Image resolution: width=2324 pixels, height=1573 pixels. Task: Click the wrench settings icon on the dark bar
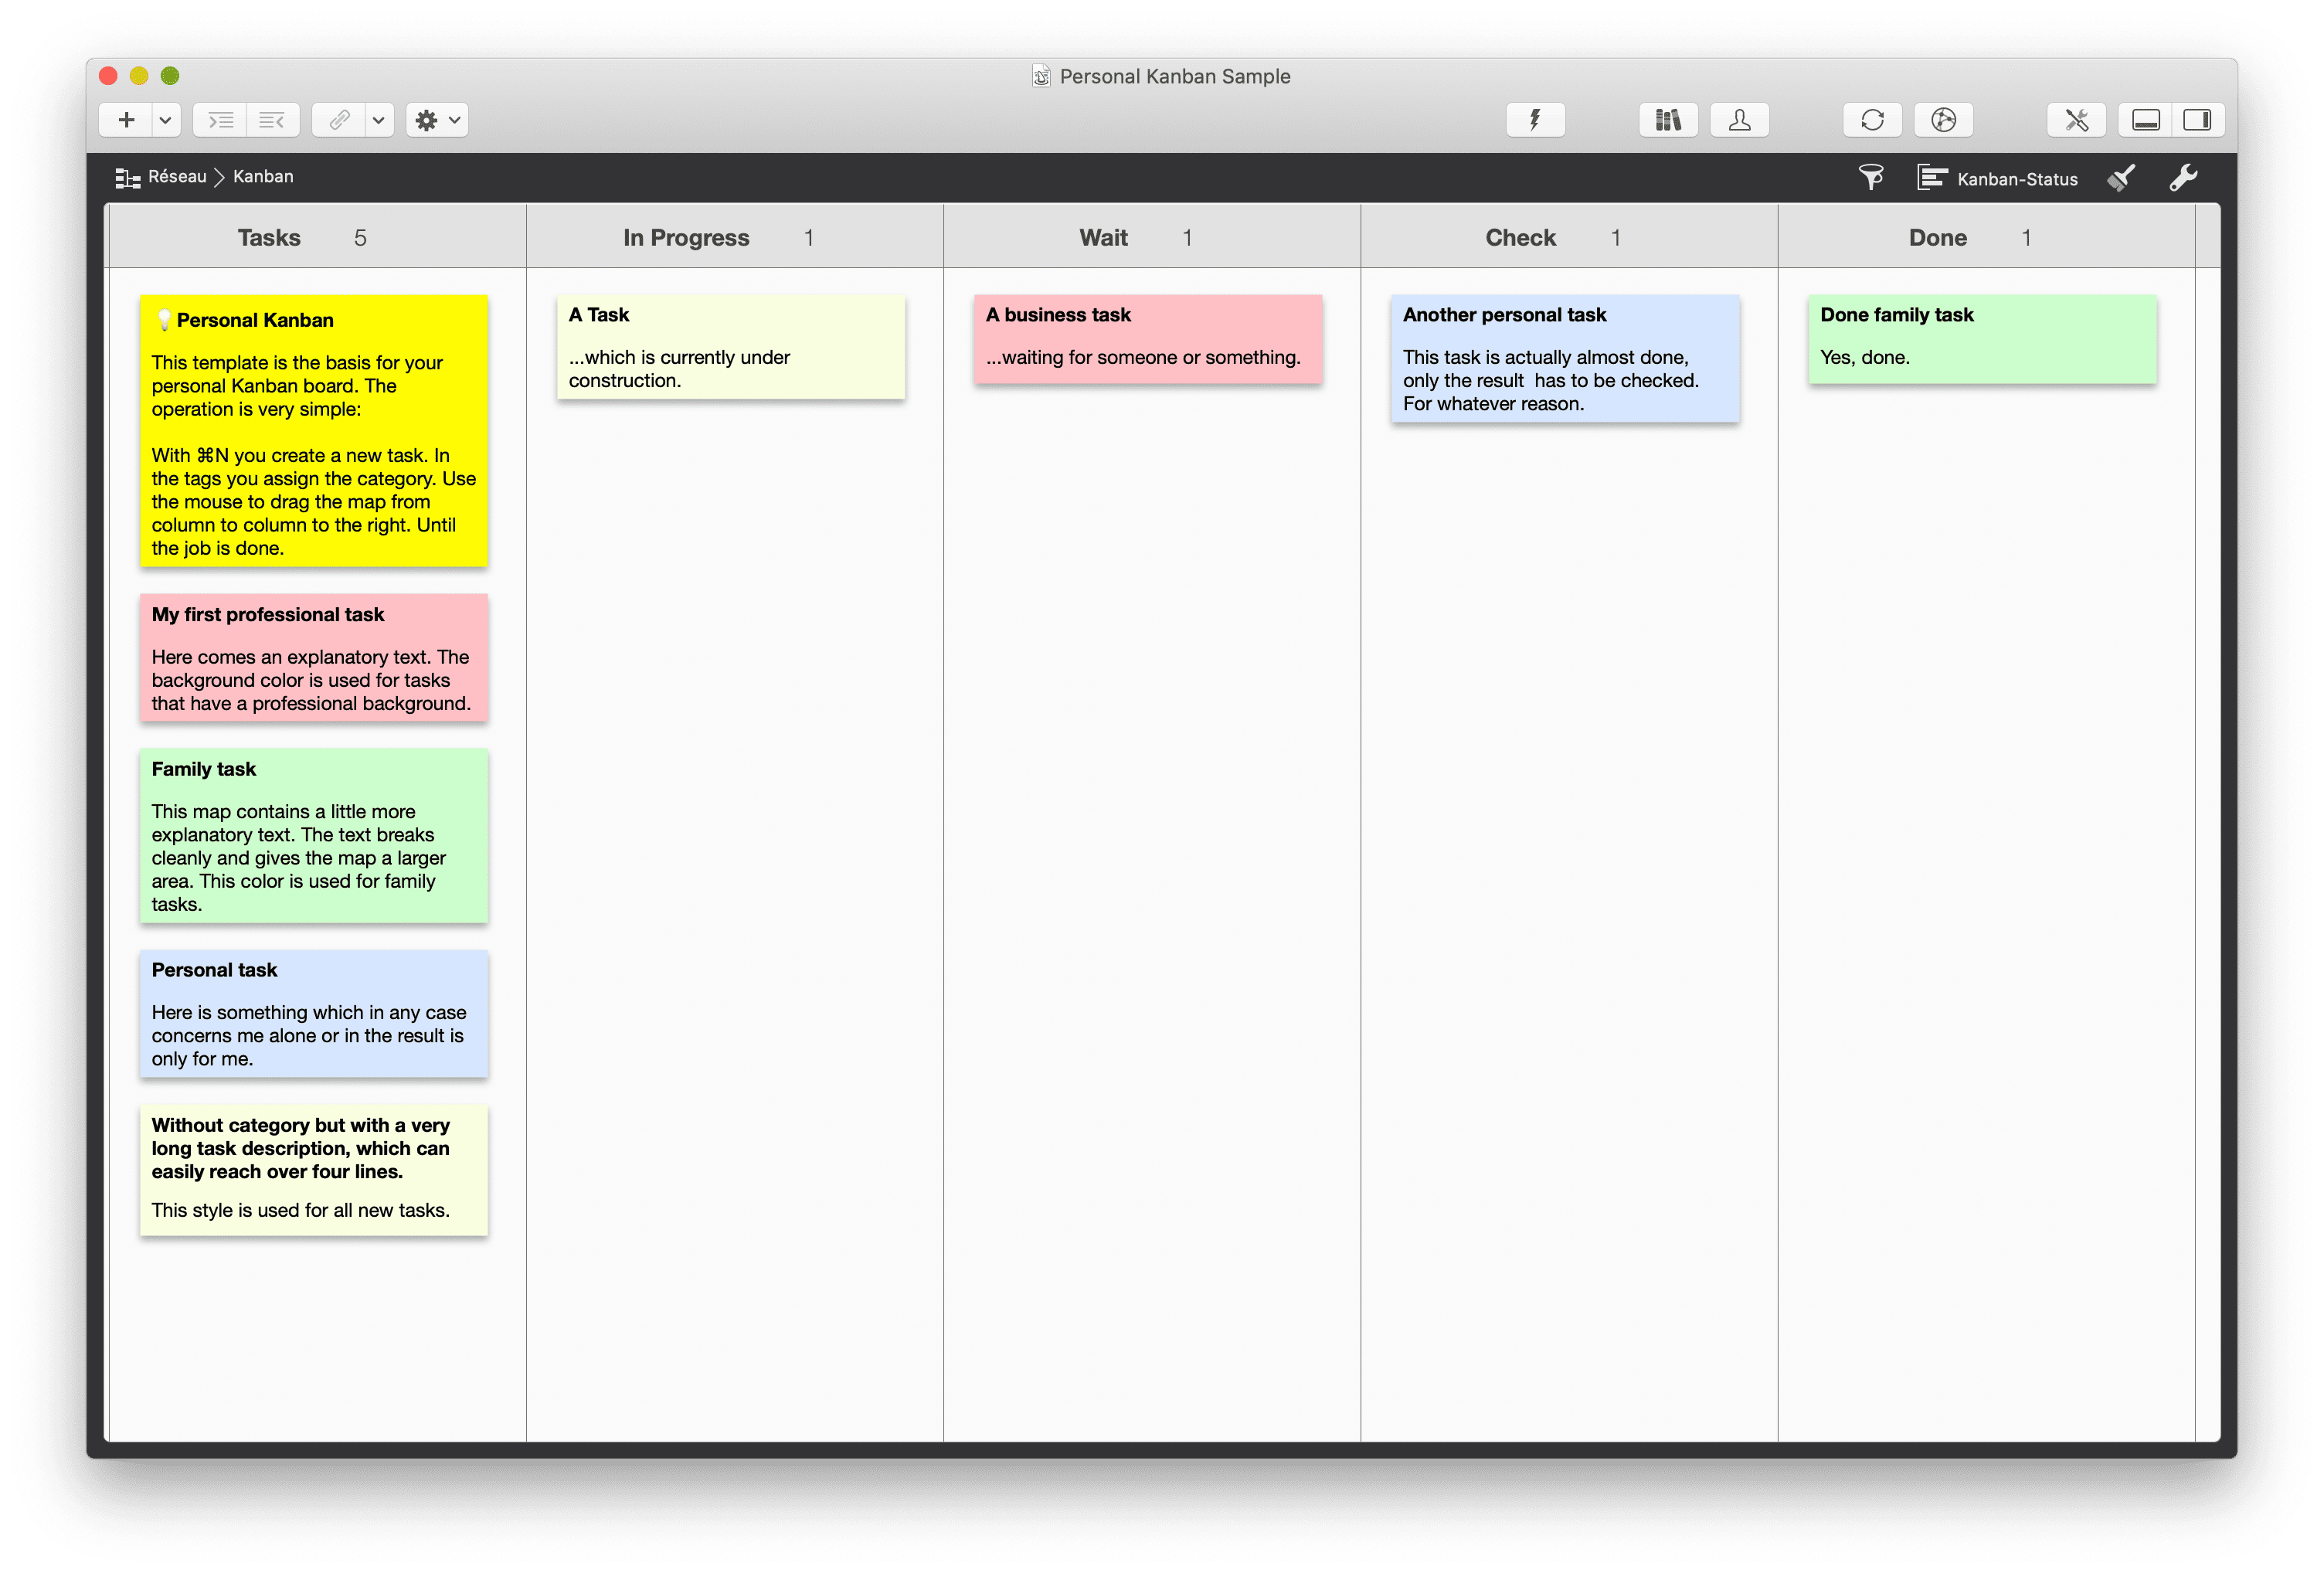click(2185, 177)
